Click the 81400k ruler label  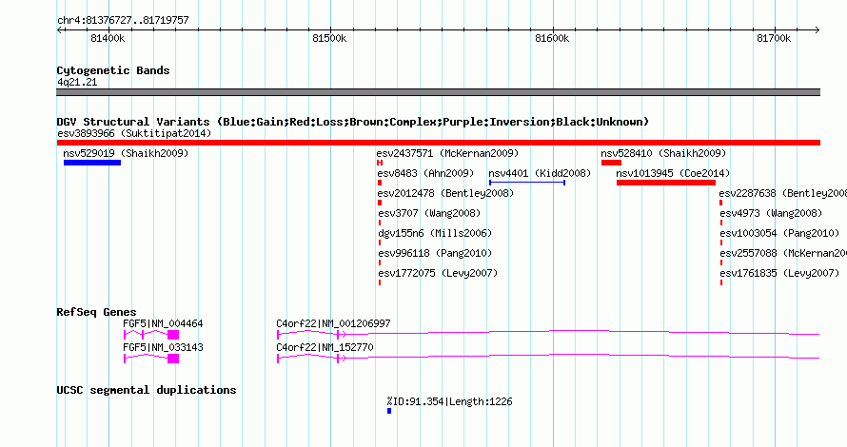pos(108,38)
